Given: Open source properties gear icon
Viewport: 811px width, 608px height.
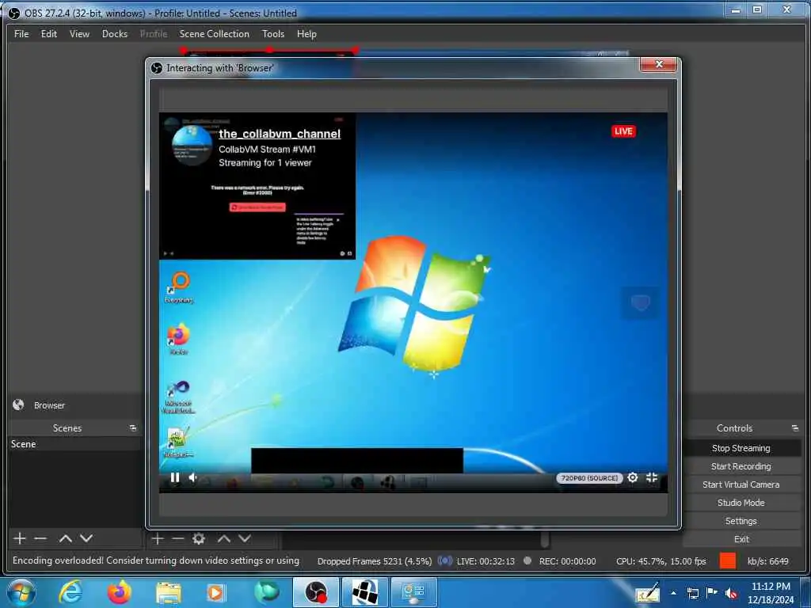Looking at the screenshot, I should point(199,538).
